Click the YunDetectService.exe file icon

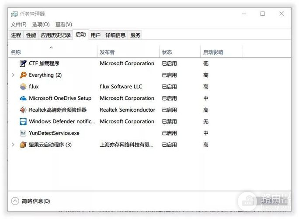pyautogui.click(x=23, y=133)
